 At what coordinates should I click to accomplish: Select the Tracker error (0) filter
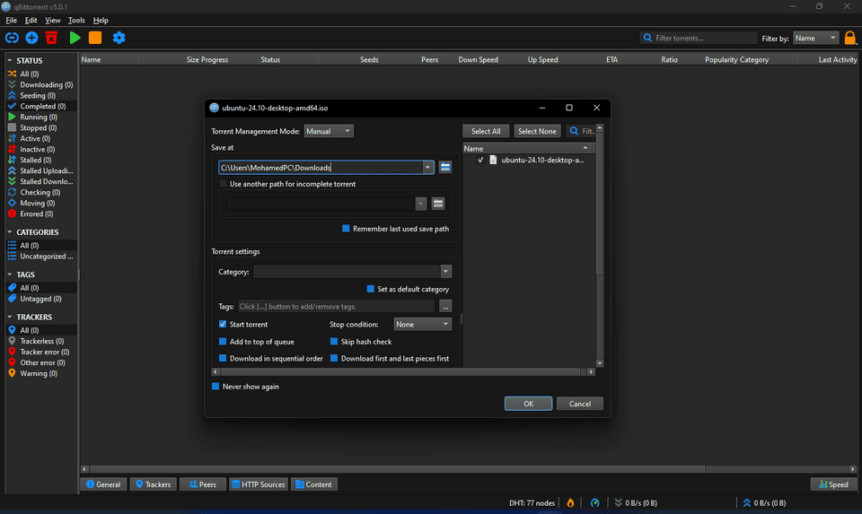[40, 352]
